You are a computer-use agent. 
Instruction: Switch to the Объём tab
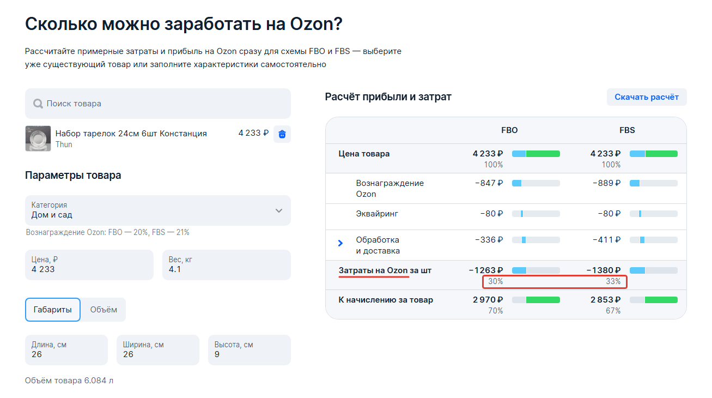(x=104, y=310)
